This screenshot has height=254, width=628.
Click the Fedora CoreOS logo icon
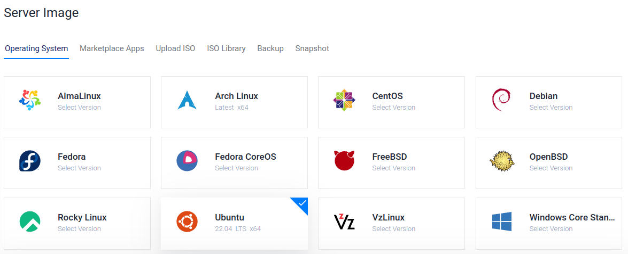point(187,161)
